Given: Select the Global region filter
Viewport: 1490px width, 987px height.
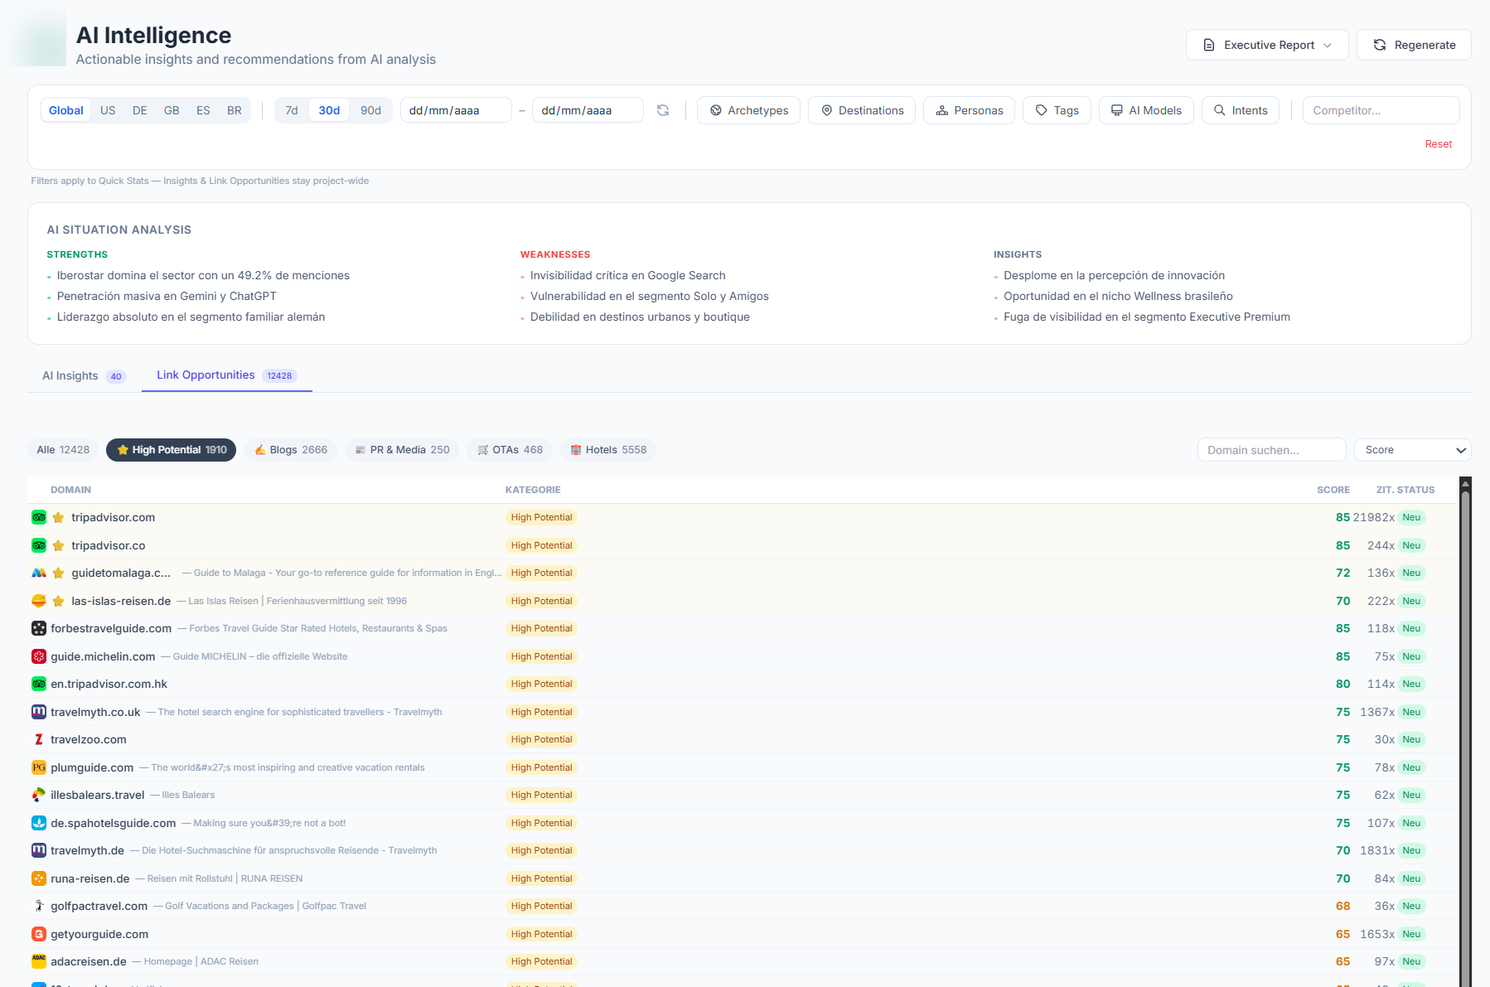Looking at the screenshot, I should click(66, 110).
